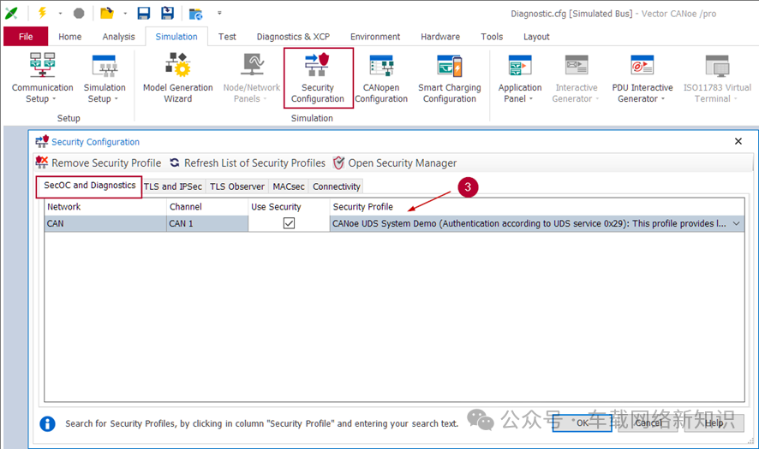The width and height of the screenshot is (759, 449).
Task: Click the lightning bolt Start measurement icon
Action: (x=43, y=13)
